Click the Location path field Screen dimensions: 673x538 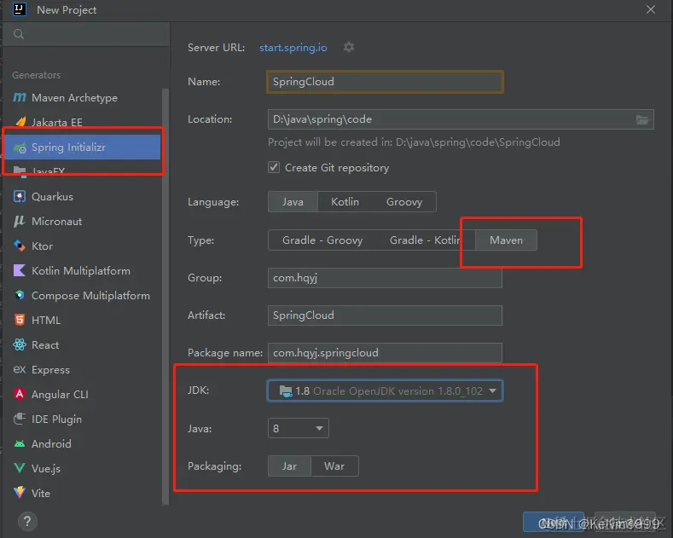coord(461,119)
